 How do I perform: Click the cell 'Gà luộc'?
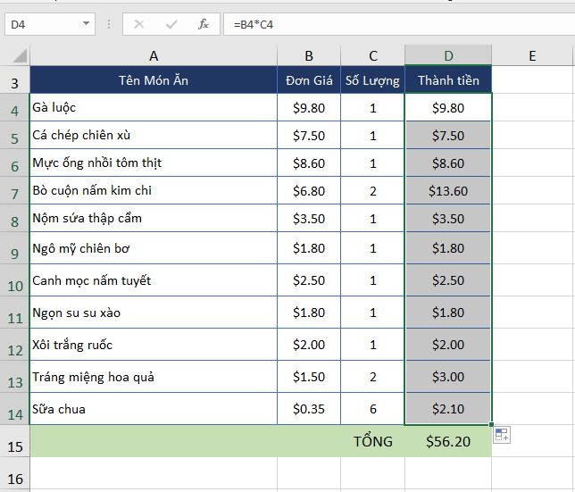coord(154,107)
